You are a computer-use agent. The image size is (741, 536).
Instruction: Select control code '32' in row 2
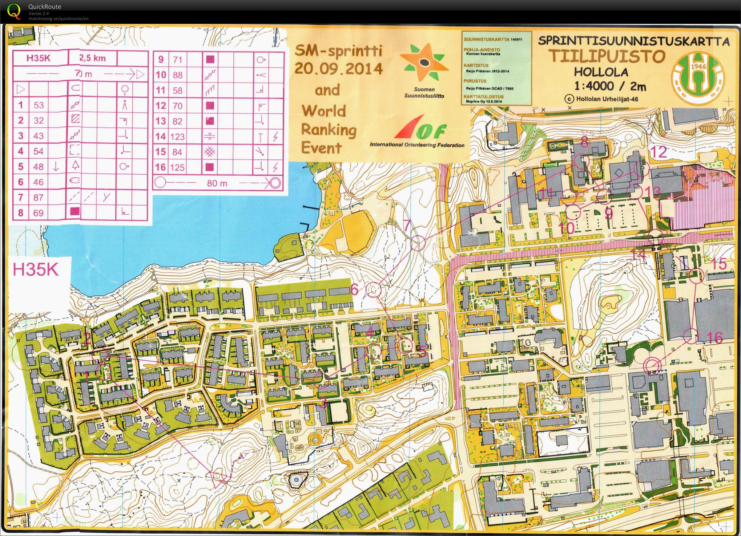(x=39, y=121)
